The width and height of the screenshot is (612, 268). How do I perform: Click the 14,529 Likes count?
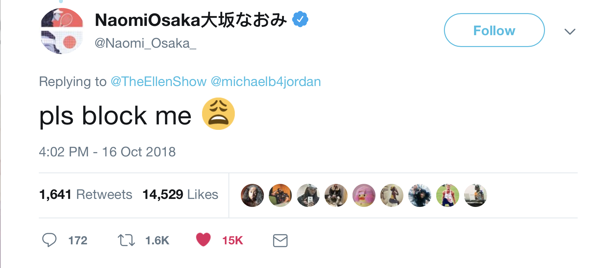(x=181, y=194)
